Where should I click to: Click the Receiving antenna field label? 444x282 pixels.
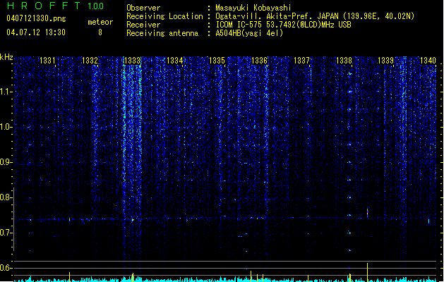click(x=162, y=33)
